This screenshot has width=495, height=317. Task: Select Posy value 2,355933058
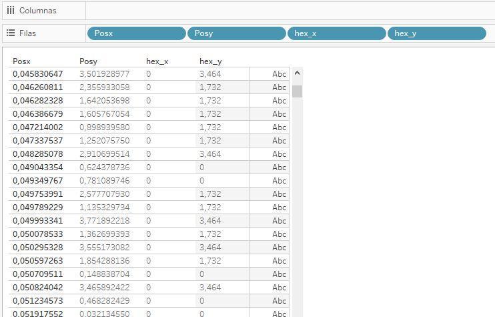105,87
